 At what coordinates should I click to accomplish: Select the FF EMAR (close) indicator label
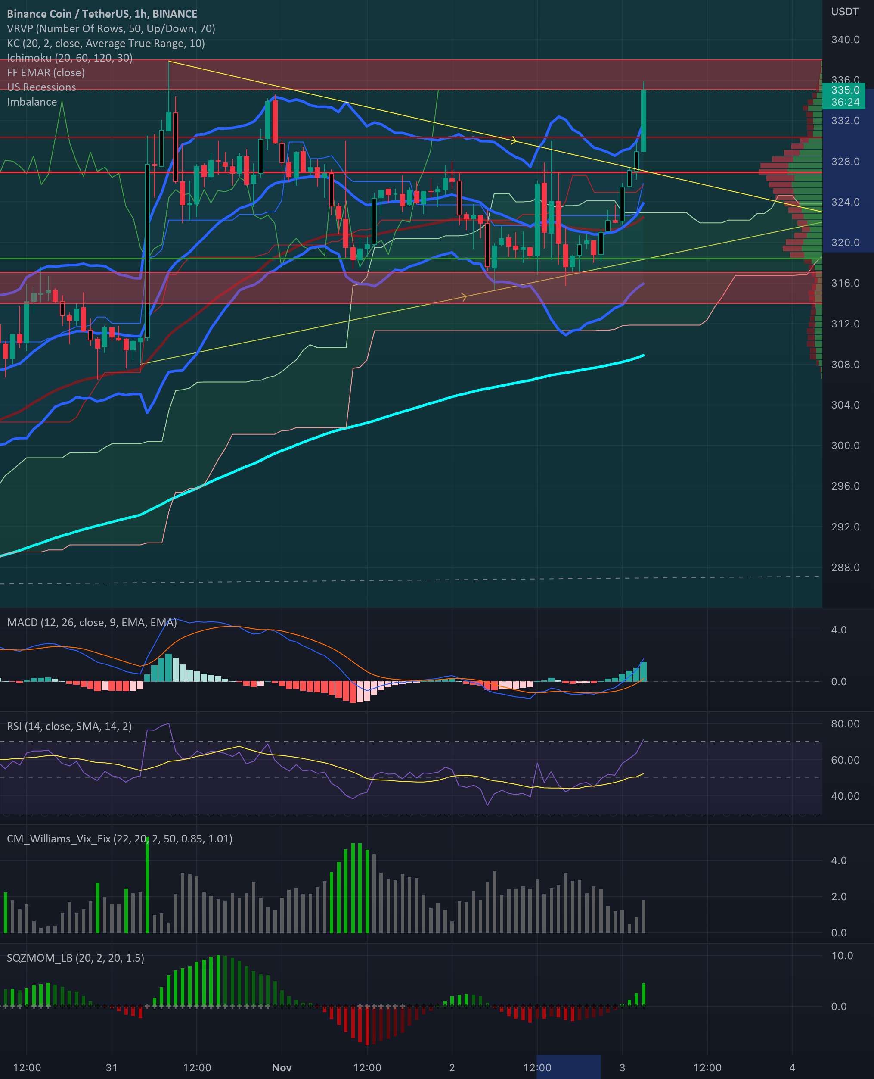coord(46,72)
